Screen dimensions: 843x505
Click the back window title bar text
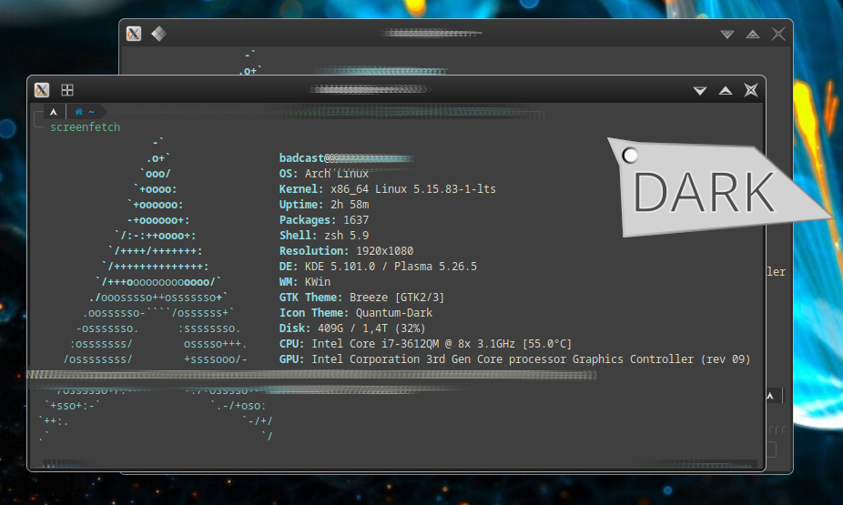pyautogui.click(x=432, y=34)
